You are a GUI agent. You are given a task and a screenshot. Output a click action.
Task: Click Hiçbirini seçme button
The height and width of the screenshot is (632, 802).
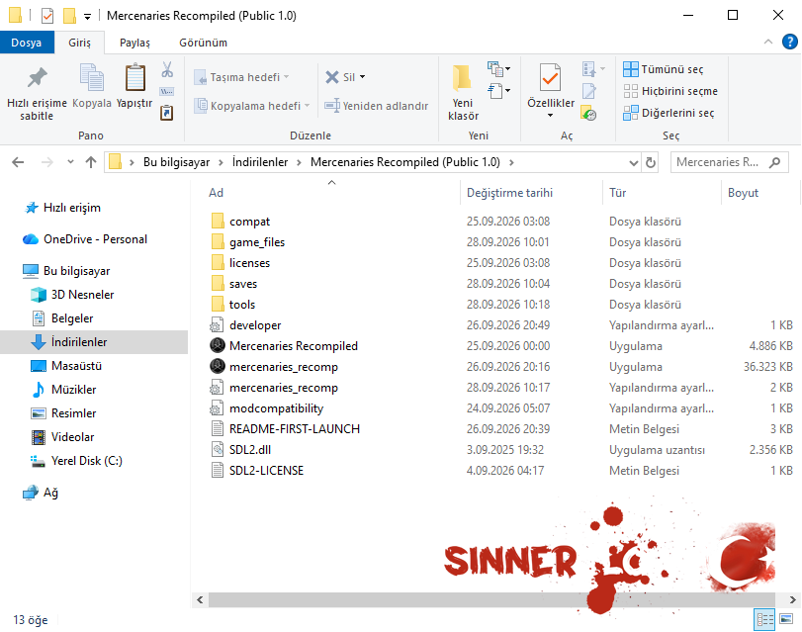pos(670,91)
